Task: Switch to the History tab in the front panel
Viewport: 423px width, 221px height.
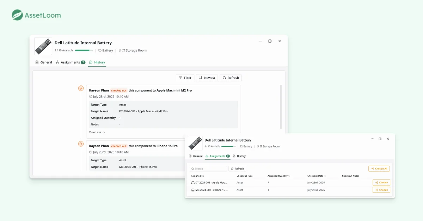Action: [239, 156]
